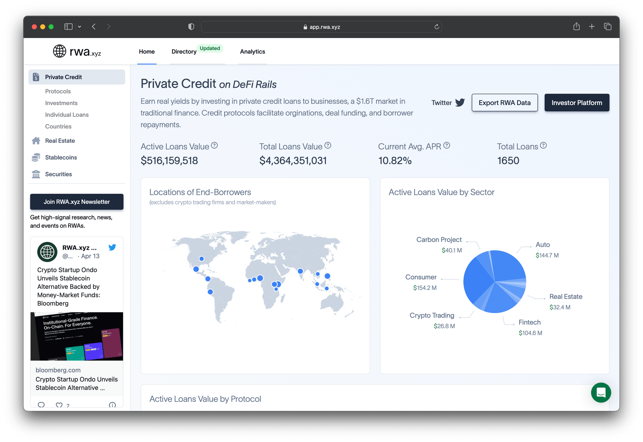Click the Current Avg. APR help icon
The height and width of the screenshot is (442, 643).
pos(447,145)
